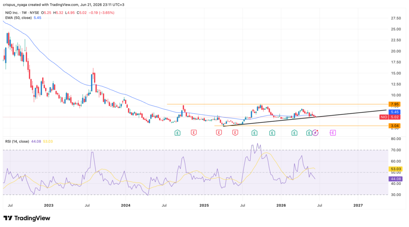
Task: Select the NIO Inc. · 1W · NYSE title
Action: click(x=22, y=12)
